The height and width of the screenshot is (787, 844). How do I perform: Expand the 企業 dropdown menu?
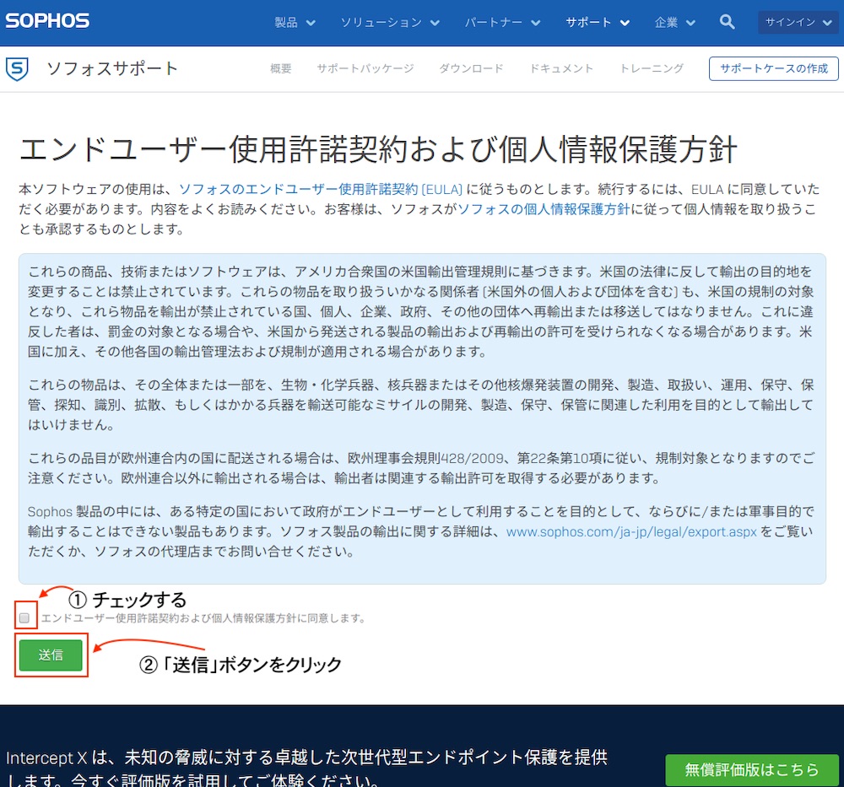pyautogui.click(x=675, y=22)
